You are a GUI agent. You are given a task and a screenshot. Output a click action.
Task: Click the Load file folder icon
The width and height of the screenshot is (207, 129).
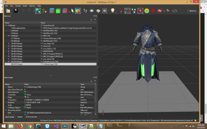(8, 11)
